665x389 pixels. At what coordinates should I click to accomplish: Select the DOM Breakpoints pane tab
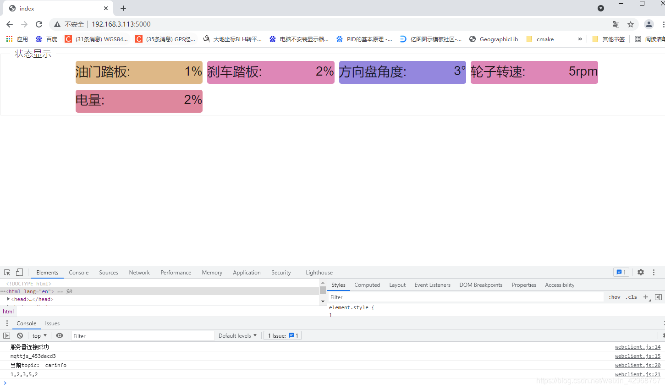click(481, 285)
